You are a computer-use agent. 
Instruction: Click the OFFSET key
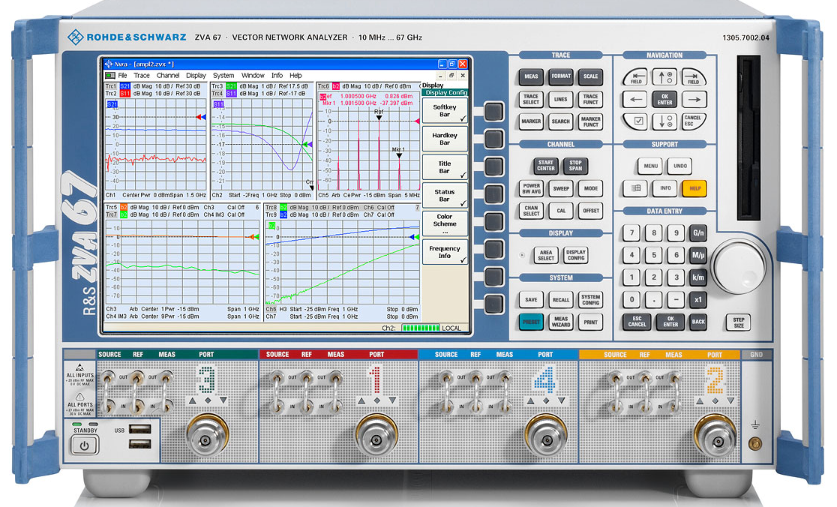590,211
